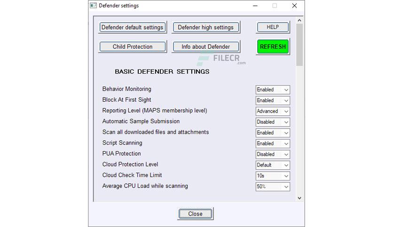This screenshot has height=227, width=393.
Task: Minimize the Defender settings window
Action: 255,6
